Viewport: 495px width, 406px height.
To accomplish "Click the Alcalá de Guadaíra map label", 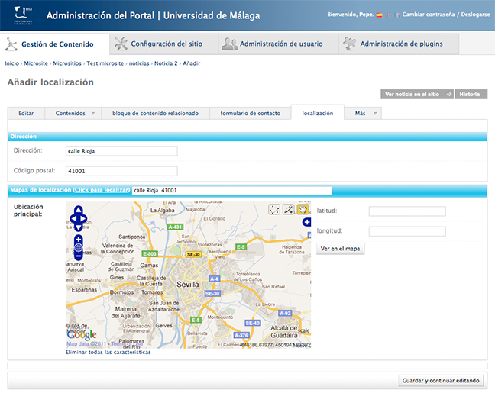I will 284,331.
